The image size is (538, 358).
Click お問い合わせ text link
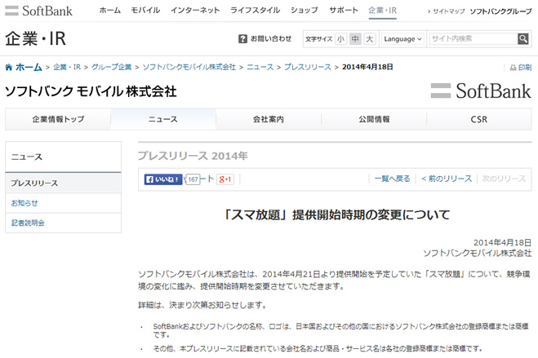271,38
